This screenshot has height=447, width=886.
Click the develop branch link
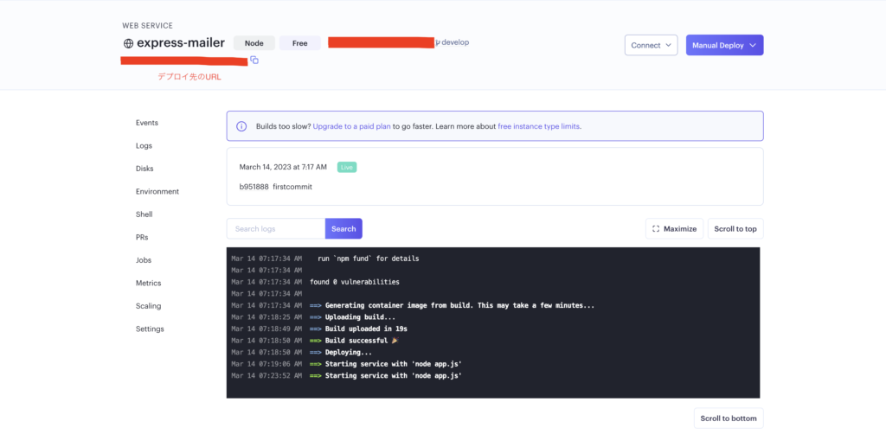(455, 42)
